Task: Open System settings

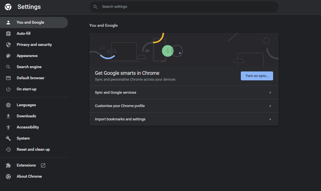Action: [34, 138]
